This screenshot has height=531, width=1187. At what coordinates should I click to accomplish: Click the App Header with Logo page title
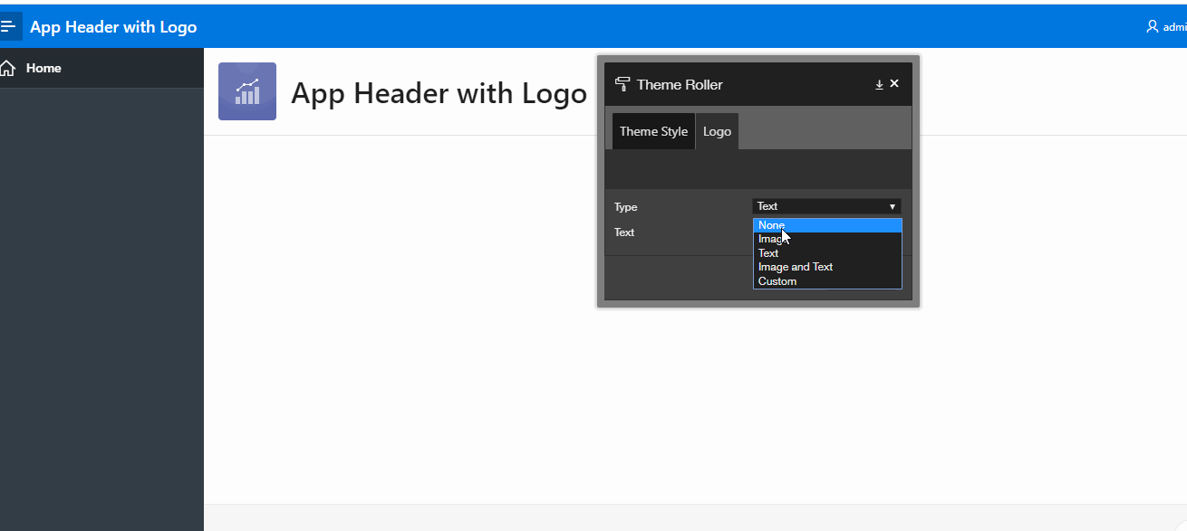439,92
